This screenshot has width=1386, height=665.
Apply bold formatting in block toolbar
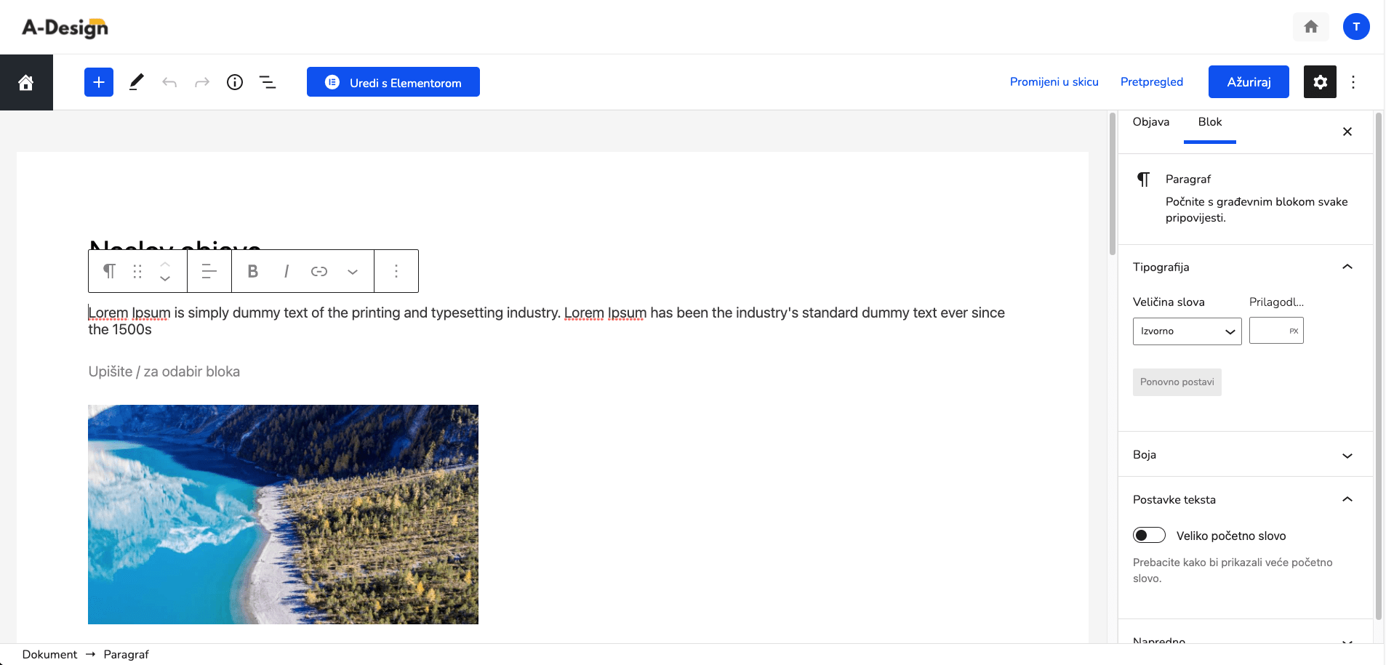(253, 271)
